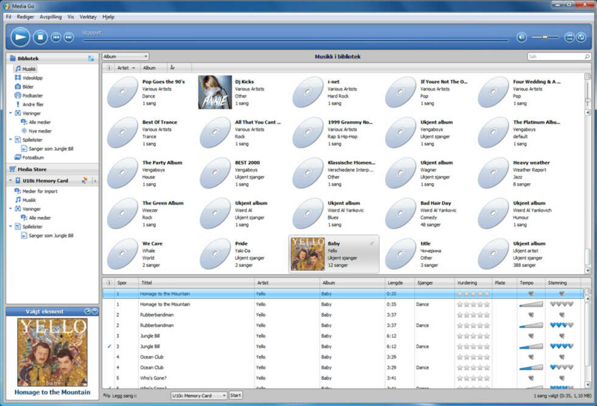Click the Start button next to Legg sang i
Screen dimensions: 597x406
tap(236, 395)
